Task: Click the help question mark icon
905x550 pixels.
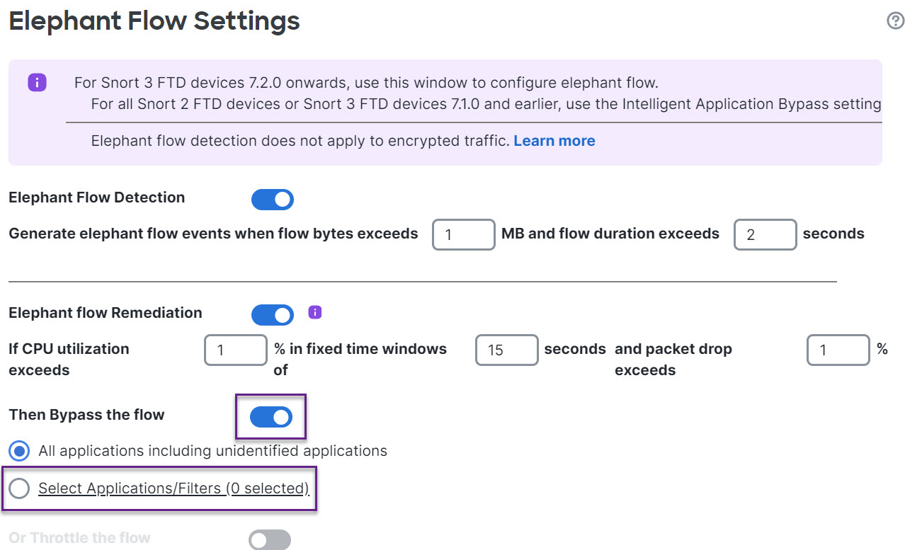Action: point(895,21)
